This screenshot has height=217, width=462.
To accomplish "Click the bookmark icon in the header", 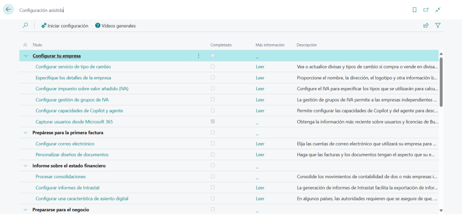I will pyautogui.click(x=414, y=10).
